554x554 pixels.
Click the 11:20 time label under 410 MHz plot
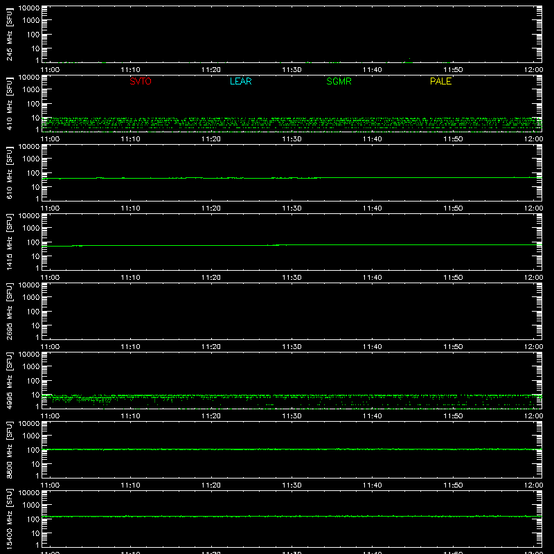coord(211,139)
